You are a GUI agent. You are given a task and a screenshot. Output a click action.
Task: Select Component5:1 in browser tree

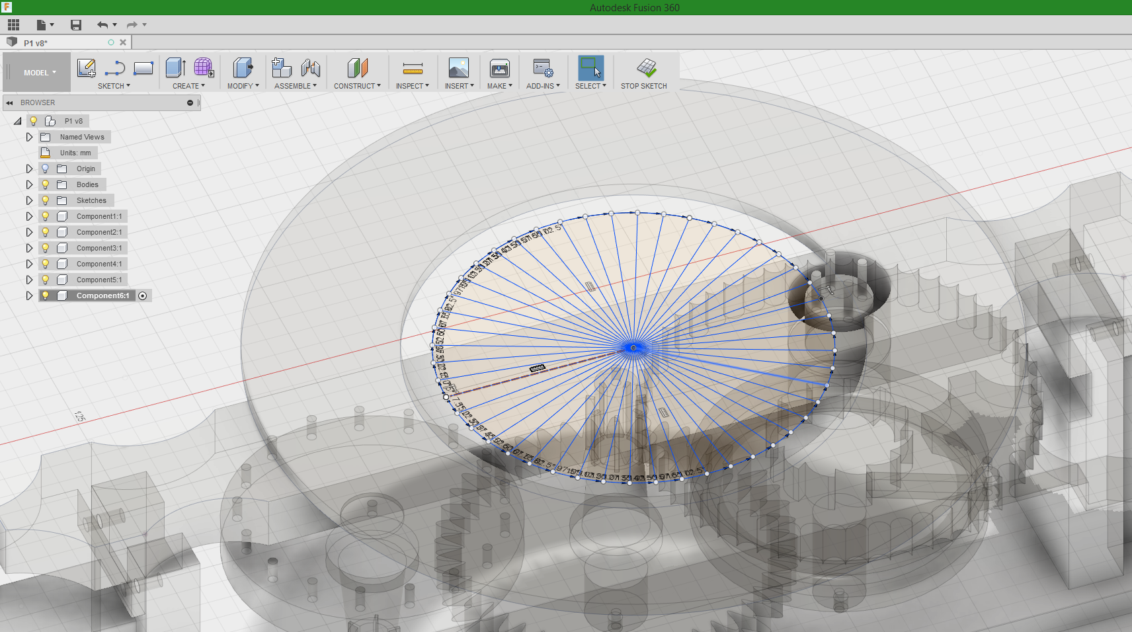click(x=99, y=280)
